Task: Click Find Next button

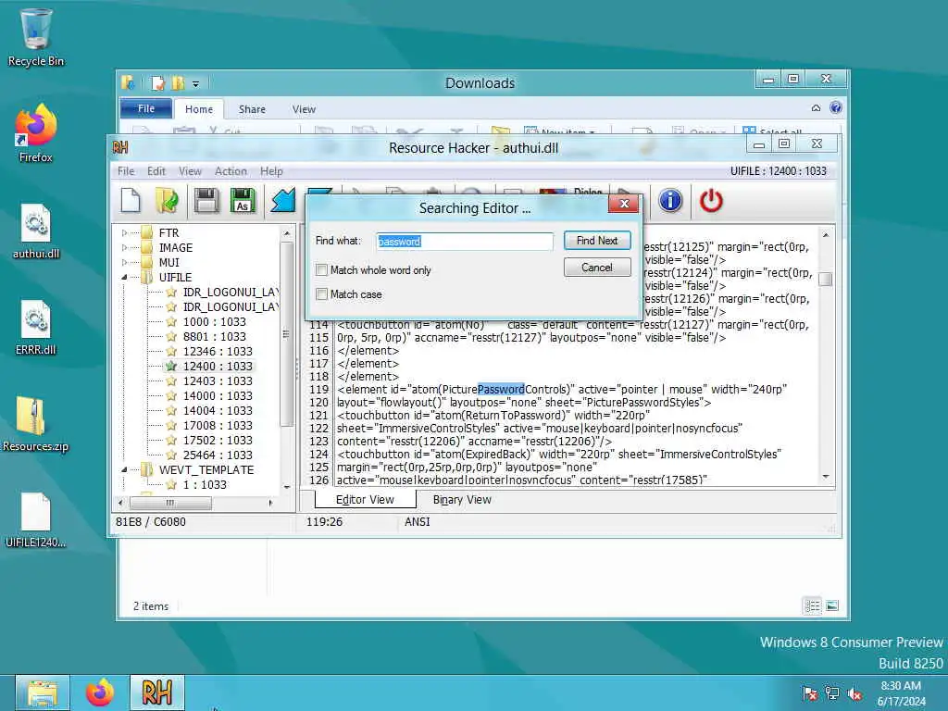Action: pyautogui.click(x=597, y=241)
